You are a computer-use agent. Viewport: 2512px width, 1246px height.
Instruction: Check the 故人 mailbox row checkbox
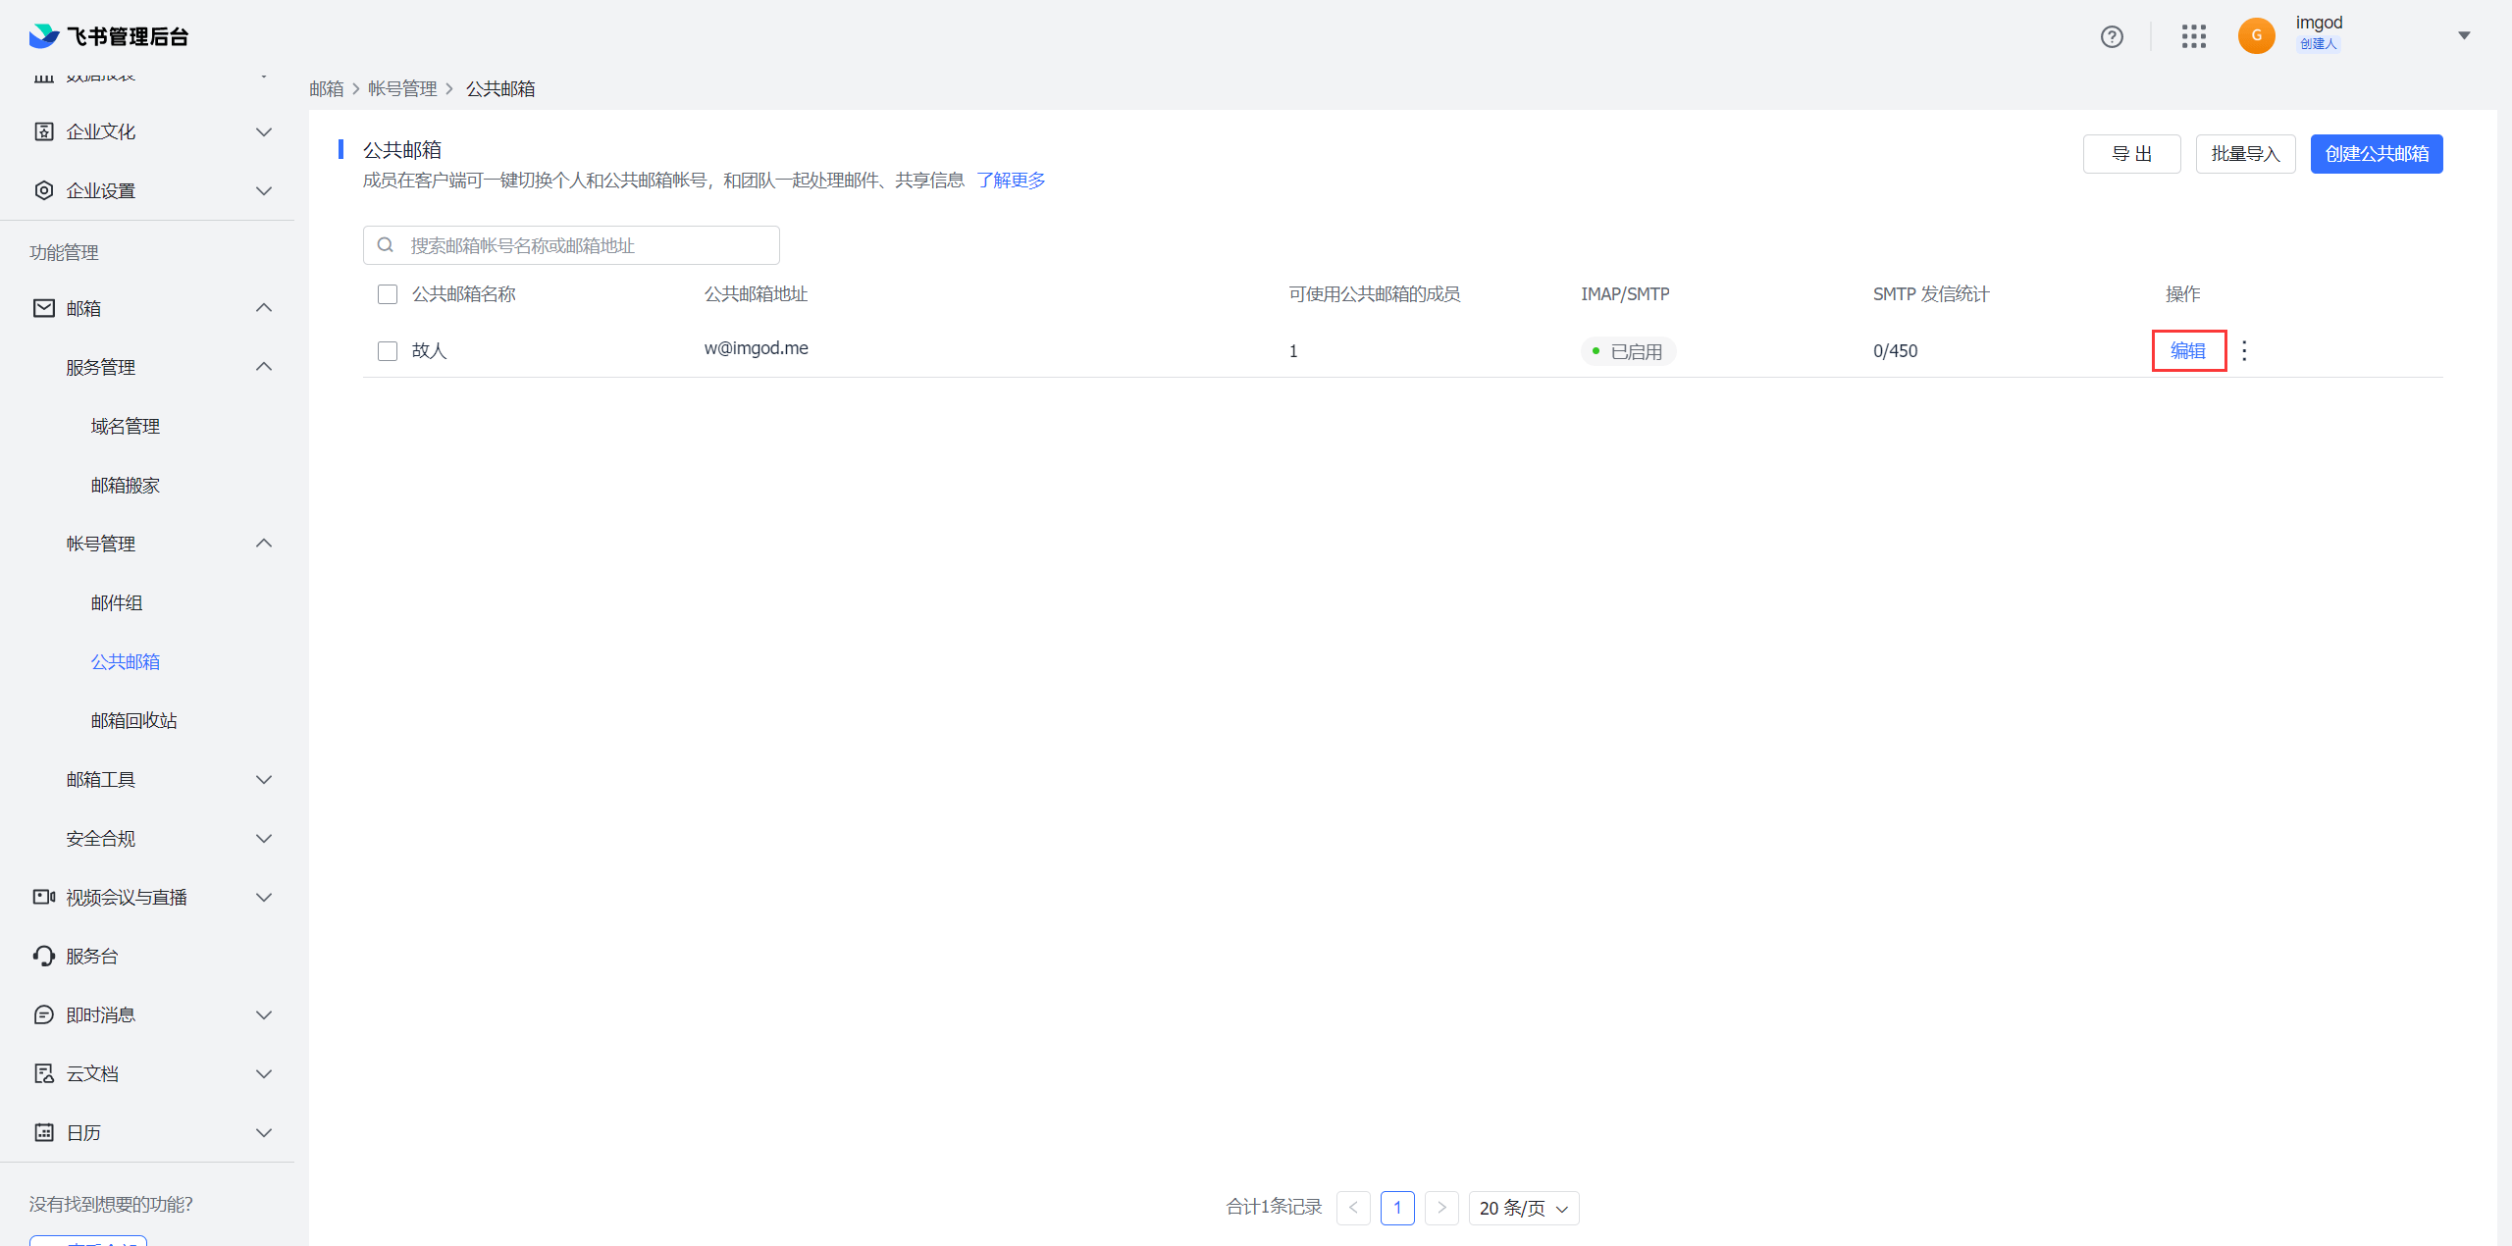(388, 351)
